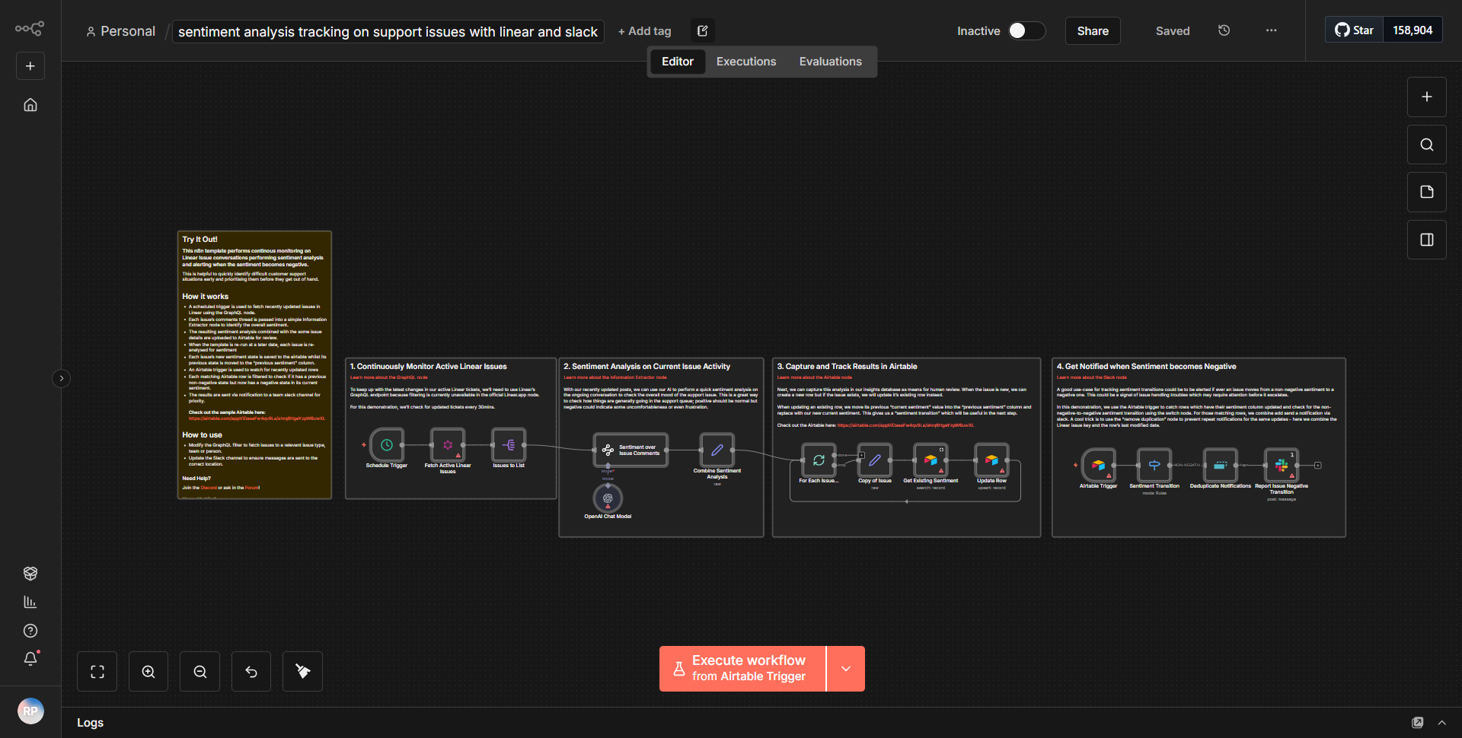The image size is (1462, 738).
Task: Tidy up the workflow layout
Action: pos(302,671)
